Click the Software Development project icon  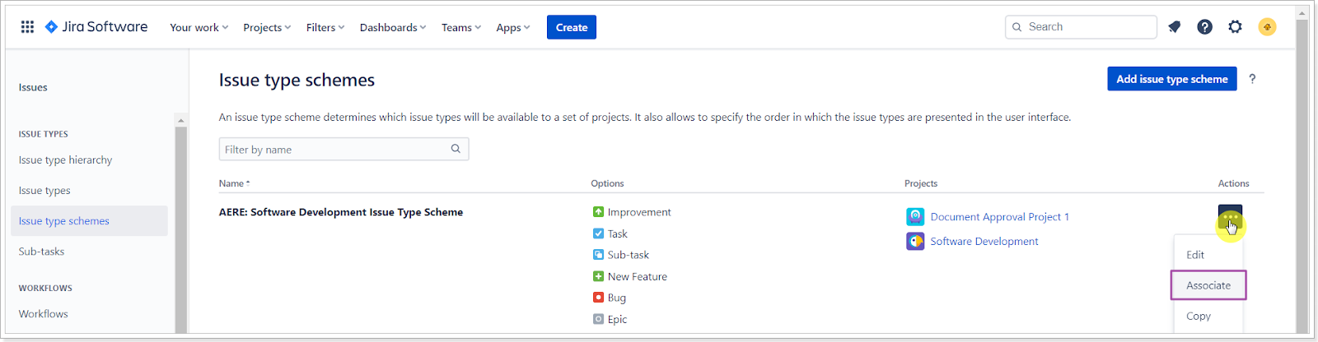pyautogui.click(x=915, y=242)
